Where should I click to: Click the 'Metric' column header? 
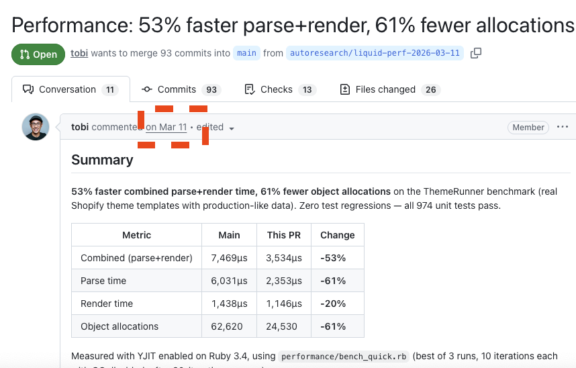tap(137, 235)
